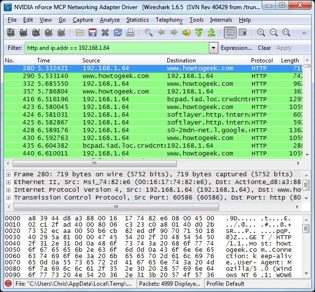Open the Go menu
This screenshot has height=292, width=315.
62,20
